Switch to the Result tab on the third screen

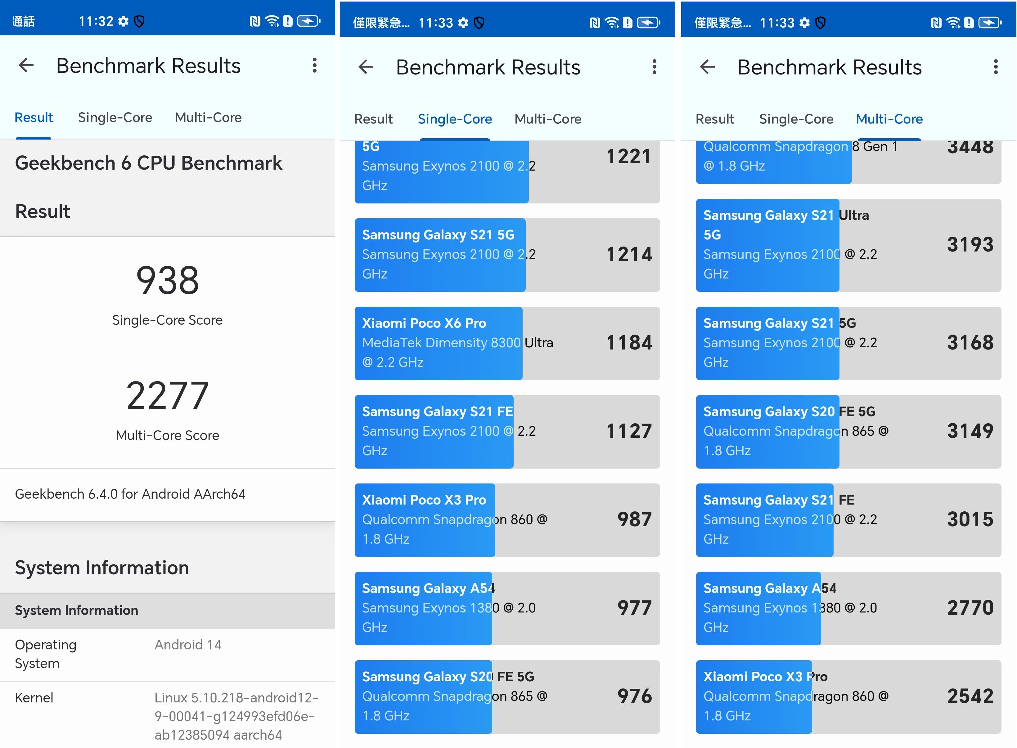[x=715, y=119]
